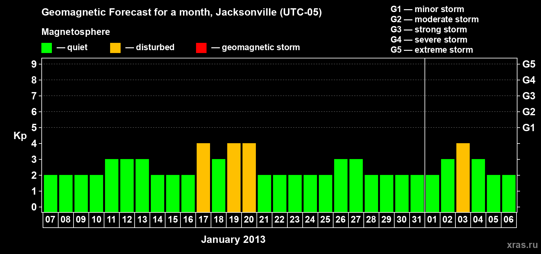Click date label '12' on the axis

(127, 220)
